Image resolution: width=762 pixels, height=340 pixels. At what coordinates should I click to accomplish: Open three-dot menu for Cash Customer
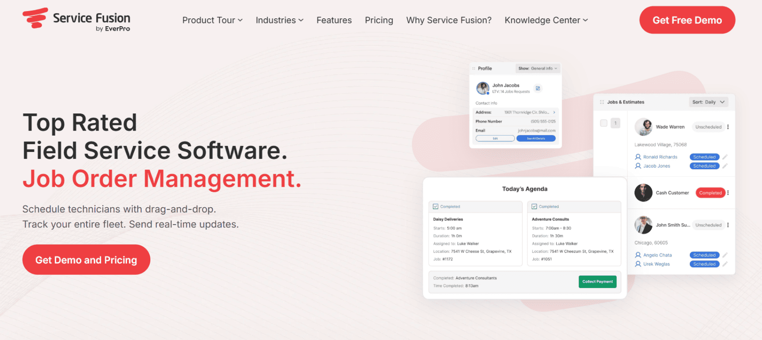click(x=728, y=193)
